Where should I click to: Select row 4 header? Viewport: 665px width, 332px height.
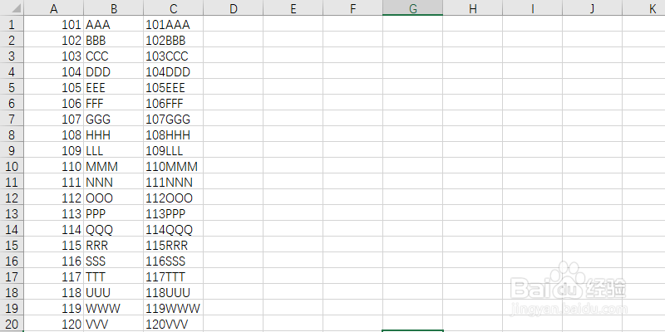coord(12,71)
